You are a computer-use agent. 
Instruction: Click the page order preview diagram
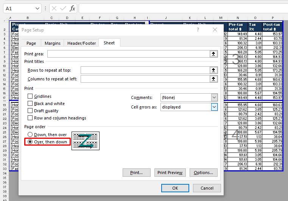point(86,141)
